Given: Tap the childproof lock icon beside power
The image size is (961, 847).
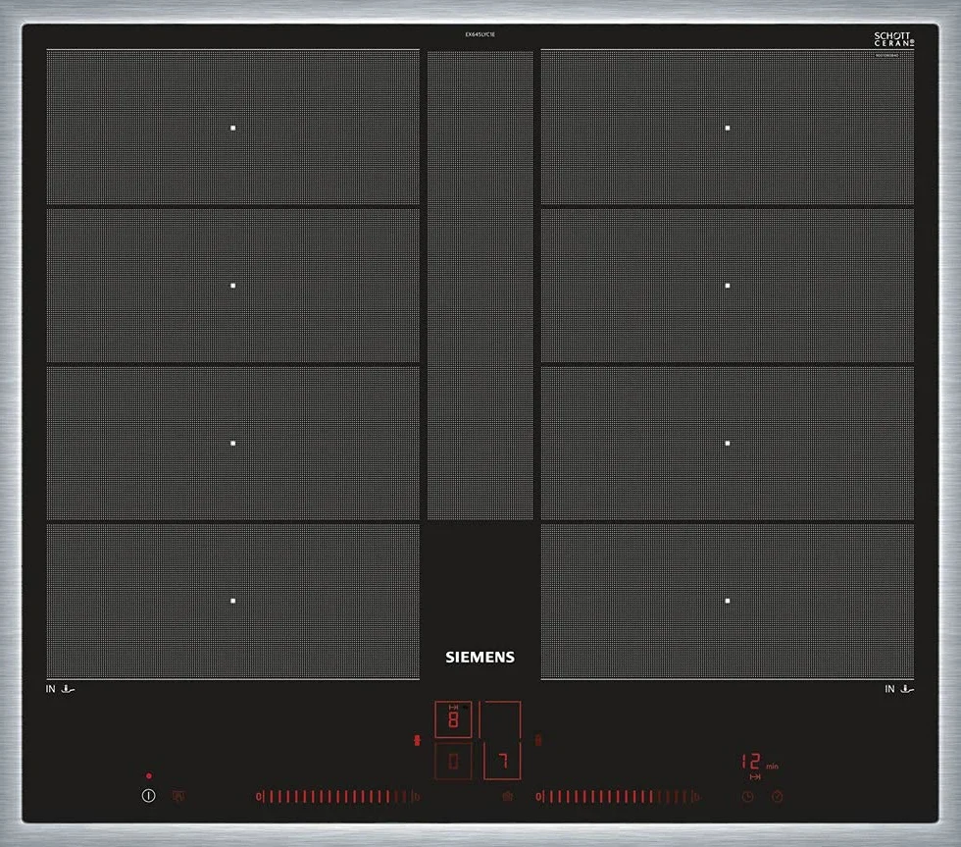Looking at the screenshot, I should tap(178, 796).
